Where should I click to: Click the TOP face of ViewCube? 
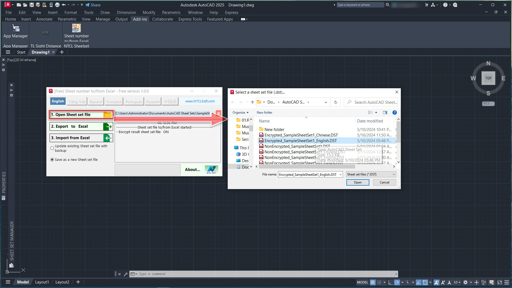[x=488, y=78]
